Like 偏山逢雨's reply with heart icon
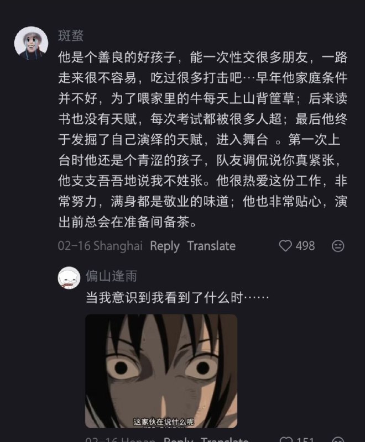Image resolution: width=365 pixels, height=442 pixels. coord(287,440)
